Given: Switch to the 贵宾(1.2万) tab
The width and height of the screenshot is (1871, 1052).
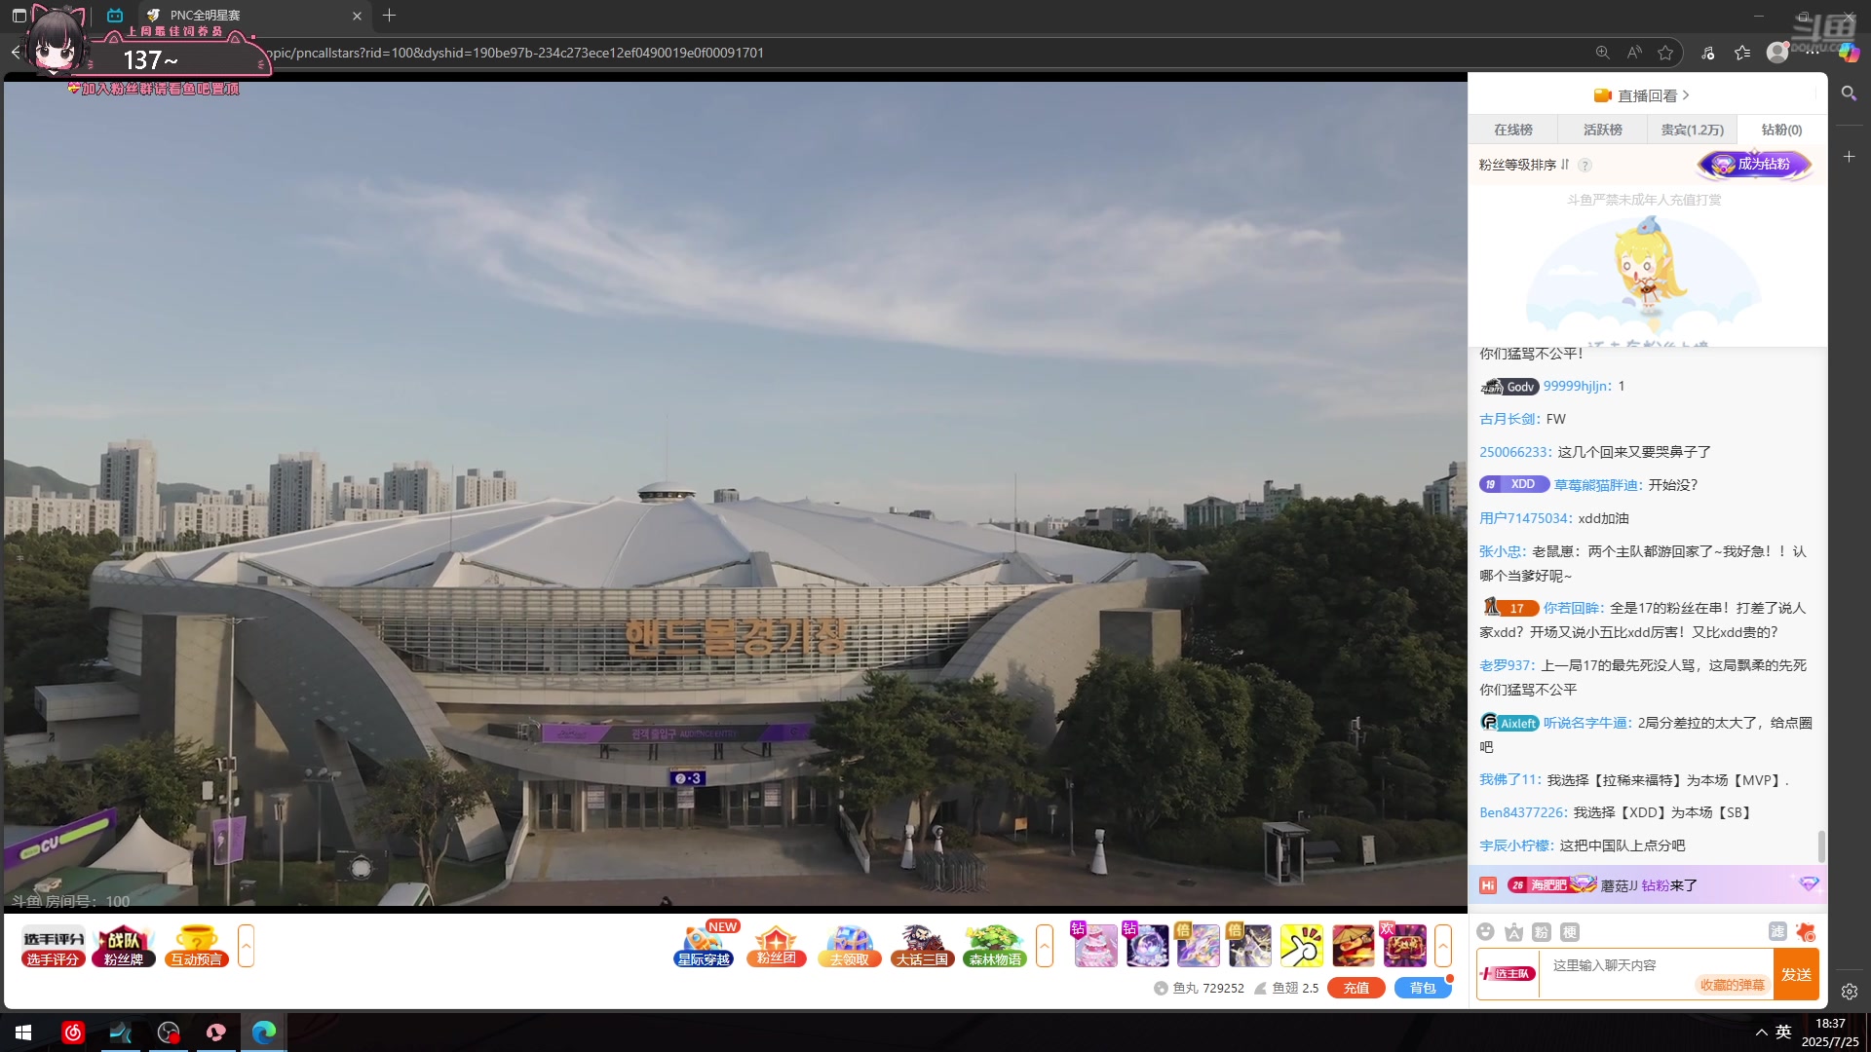Looking at the screenshot, I should tap(1693, 130).
